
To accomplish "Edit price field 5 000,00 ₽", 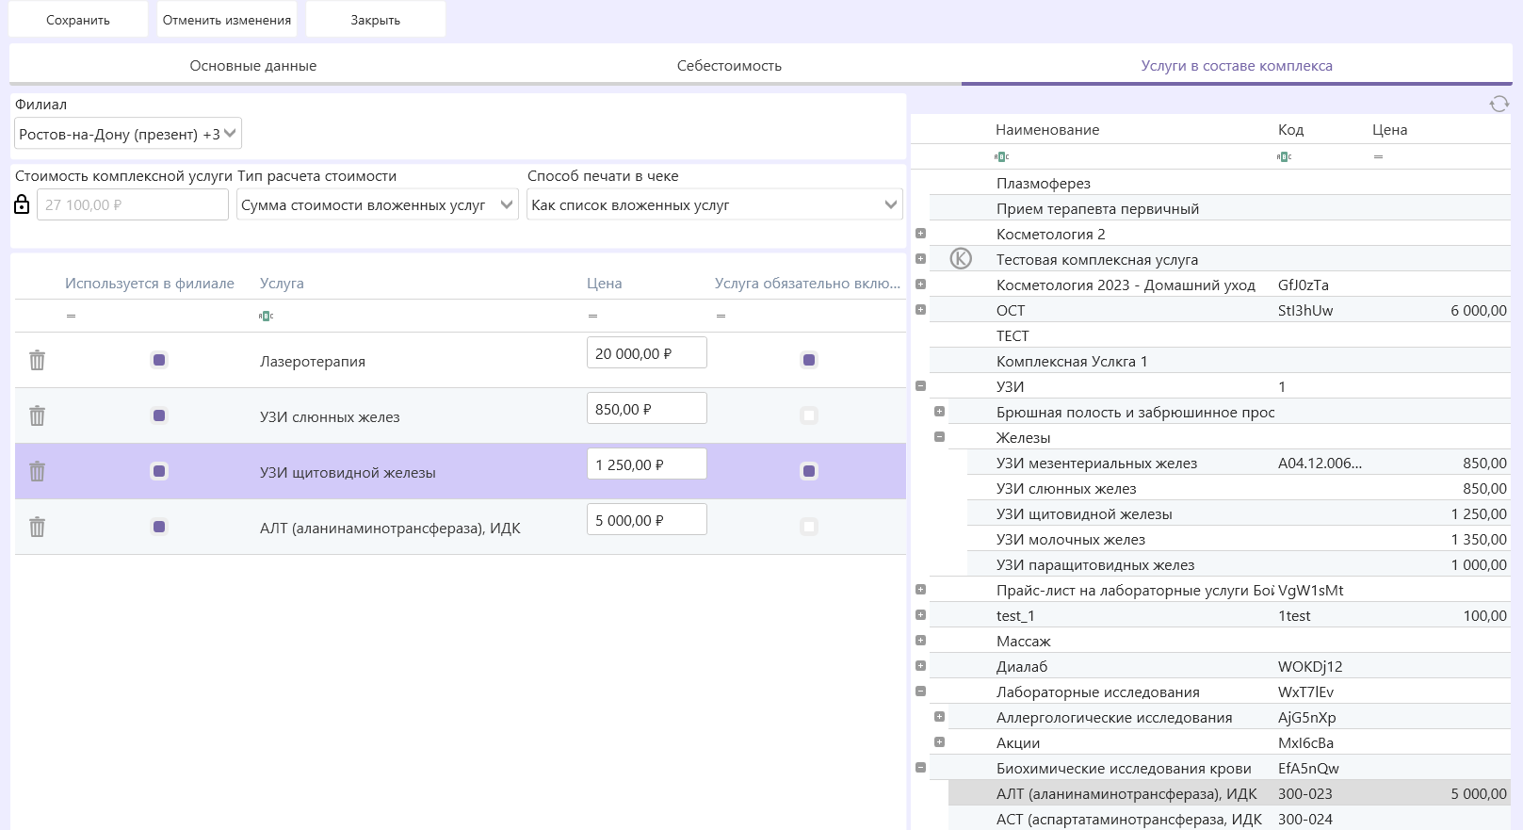I will tap(646, 520).
